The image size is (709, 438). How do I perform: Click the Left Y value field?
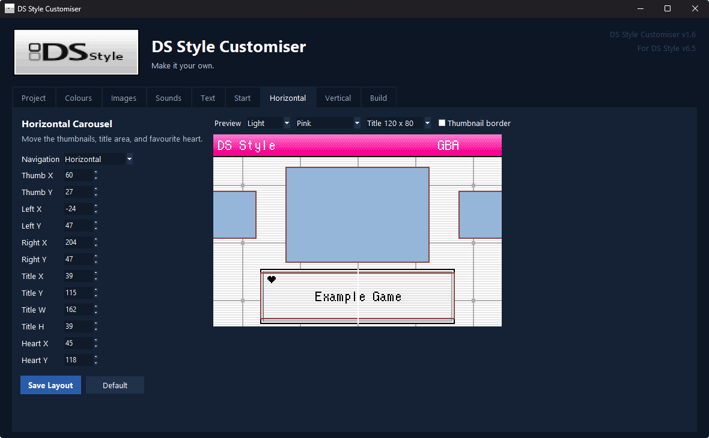click(x=78, y=226)
